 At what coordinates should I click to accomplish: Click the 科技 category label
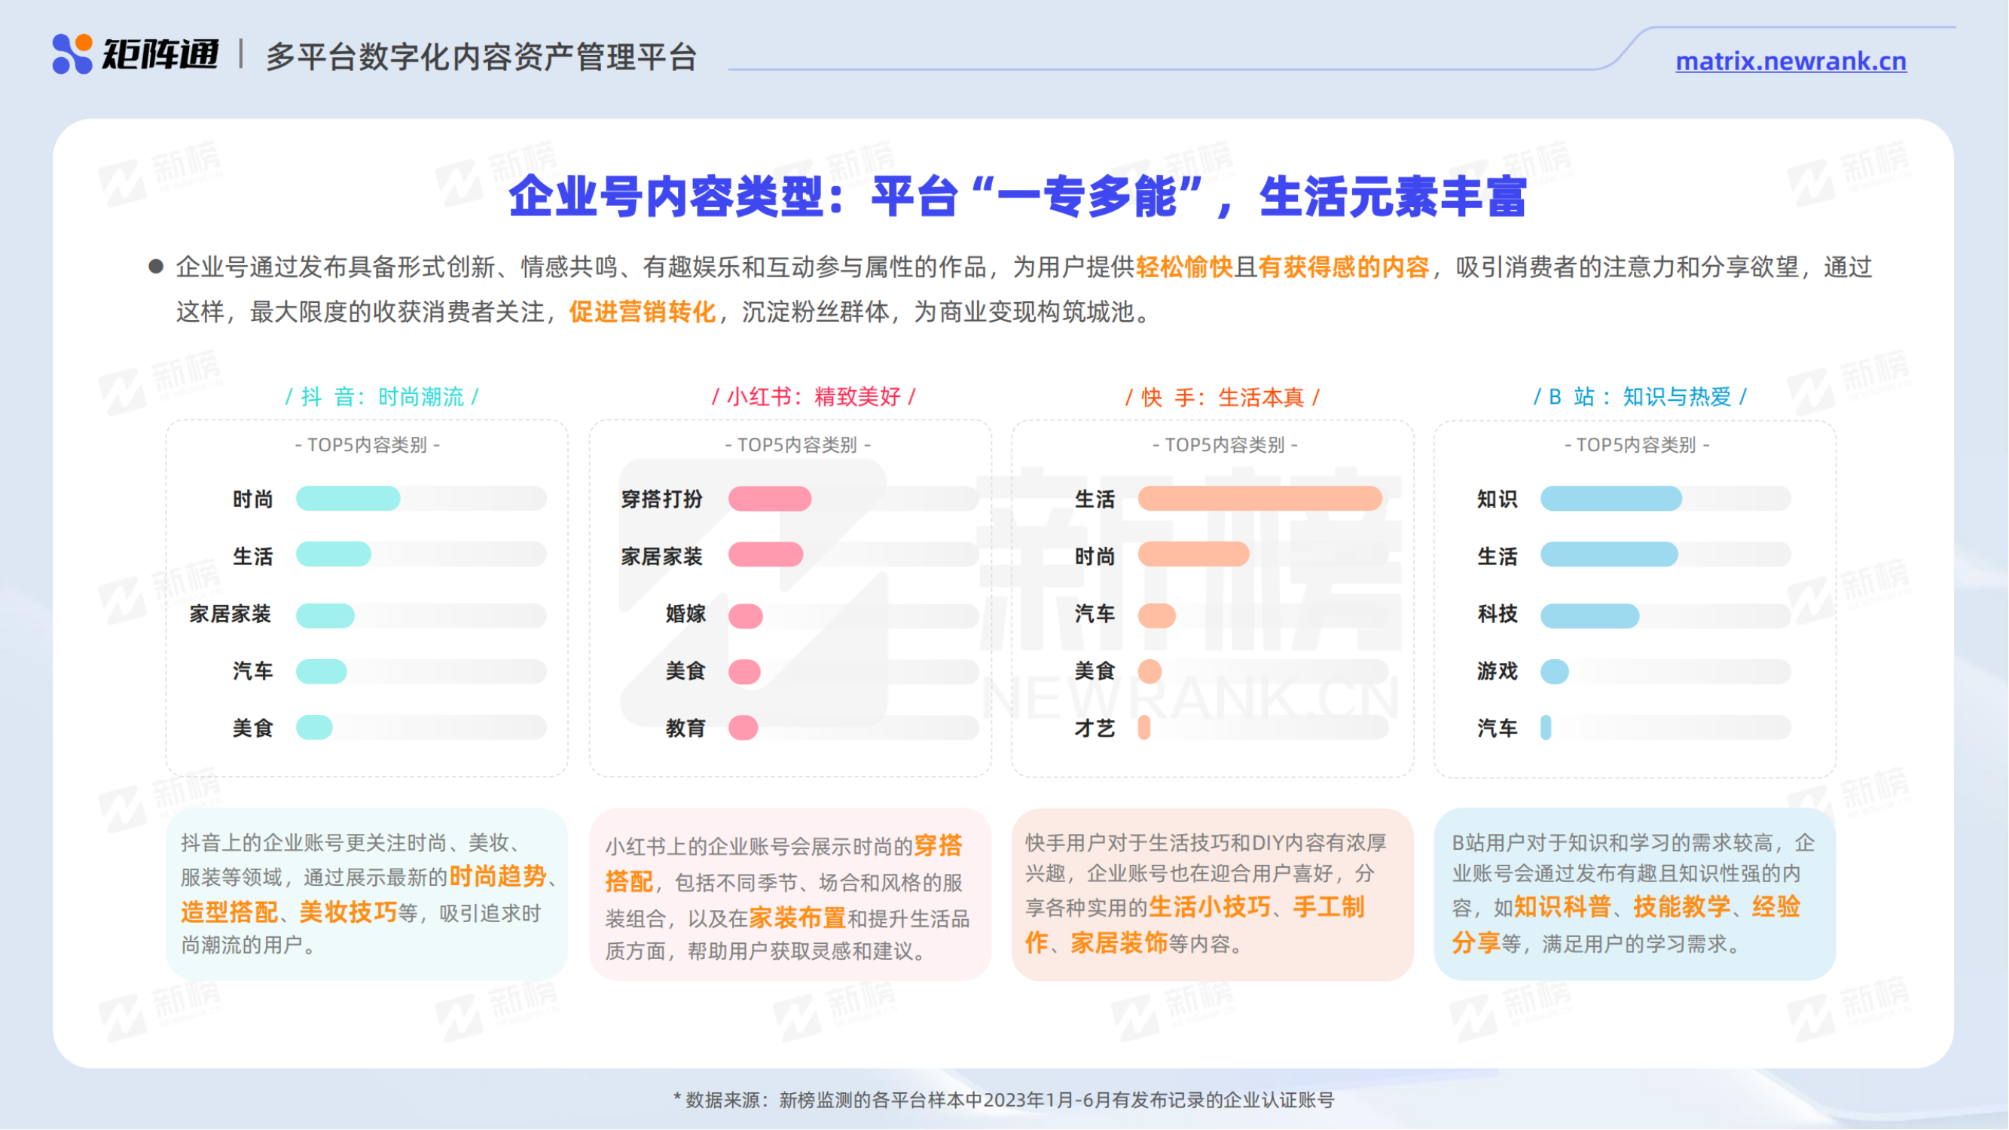coord(1498,615)
